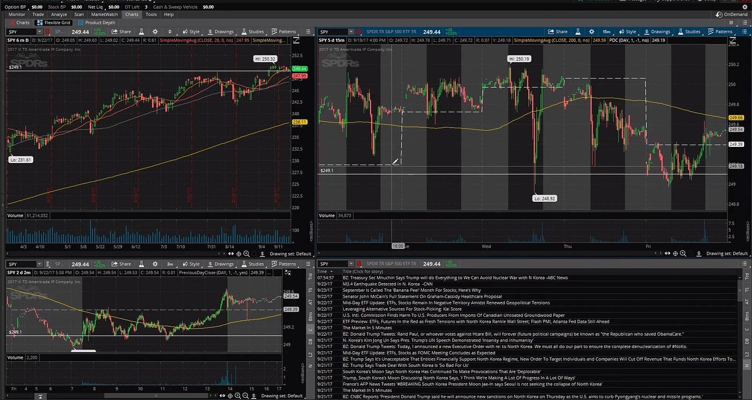Switch to the MarketWatch tab
Image resolution: width=752 pixels, height=400 pixels.
104,14
